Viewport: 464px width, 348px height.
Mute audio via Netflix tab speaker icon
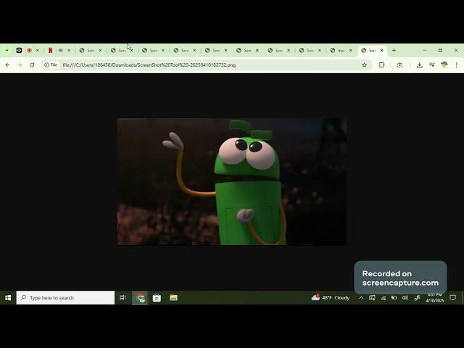61,51
